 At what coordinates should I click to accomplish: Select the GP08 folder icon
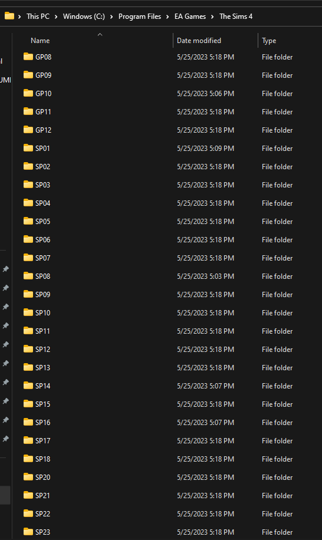tap(28, 57)
